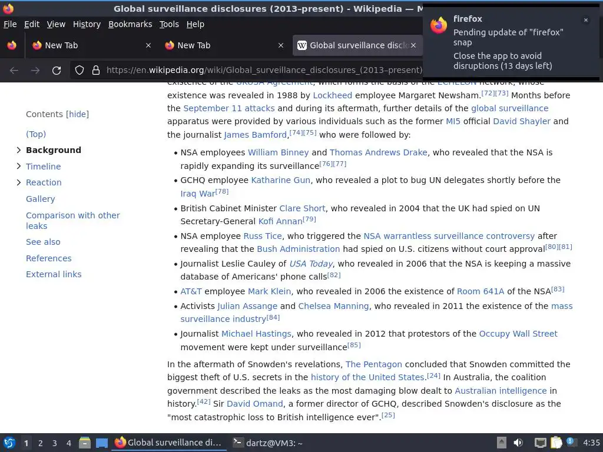Open the William Binney link

click(x=278, y=152)
